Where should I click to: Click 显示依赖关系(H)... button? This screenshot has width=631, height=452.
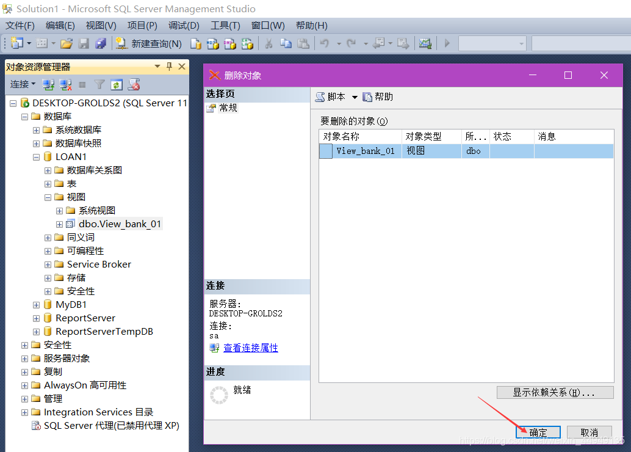point(555,392)
